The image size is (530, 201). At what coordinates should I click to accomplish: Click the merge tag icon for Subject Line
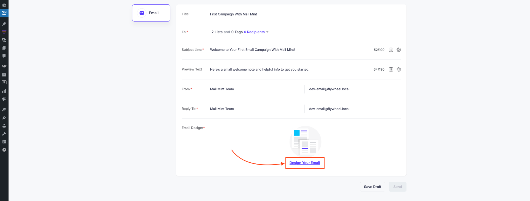point(391,50)
